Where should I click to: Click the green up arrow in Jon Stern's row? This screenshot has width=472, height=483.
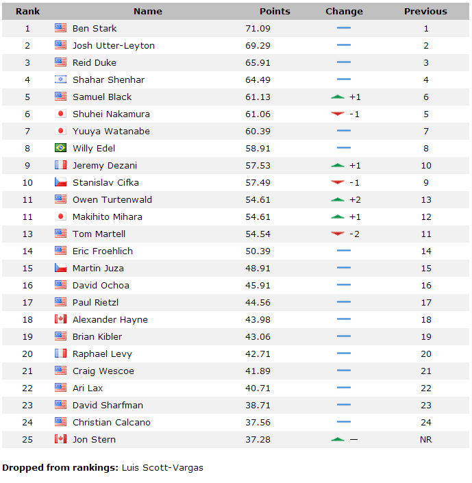tap(337, 440)
